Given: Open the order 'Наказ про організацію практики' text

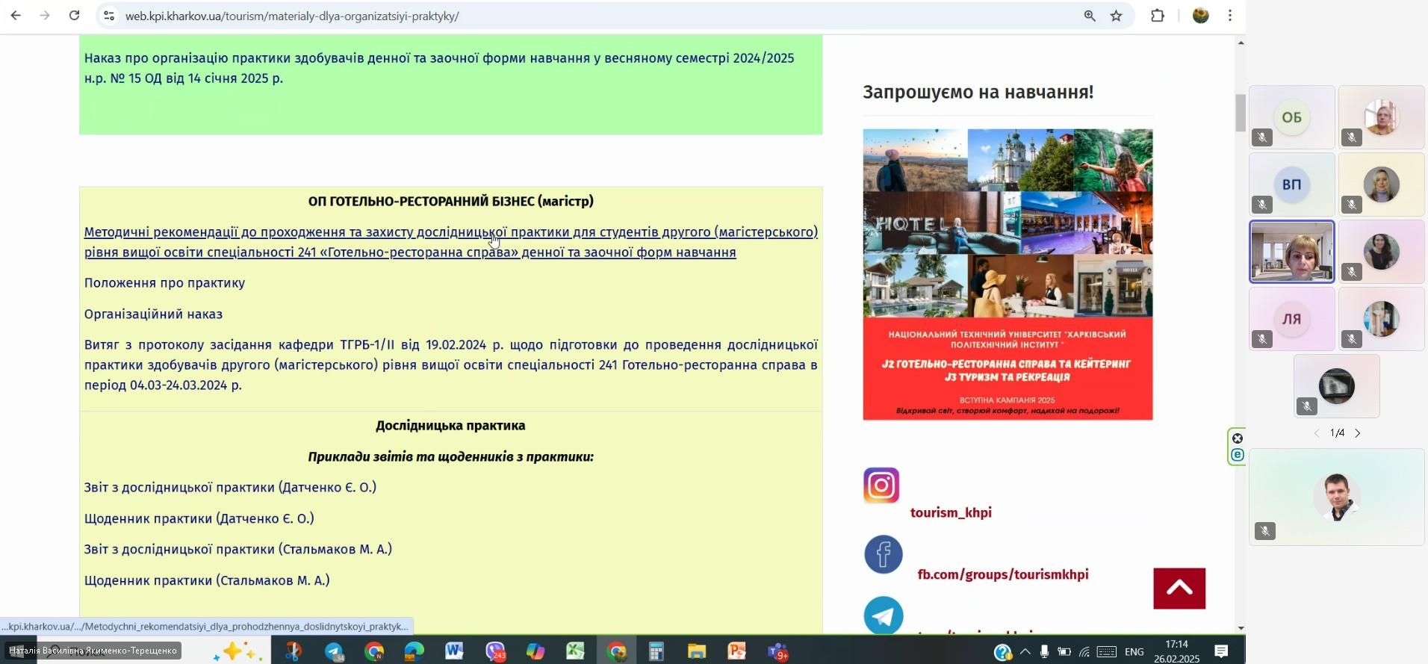Looking at the screenshot, I should point(439,68).
